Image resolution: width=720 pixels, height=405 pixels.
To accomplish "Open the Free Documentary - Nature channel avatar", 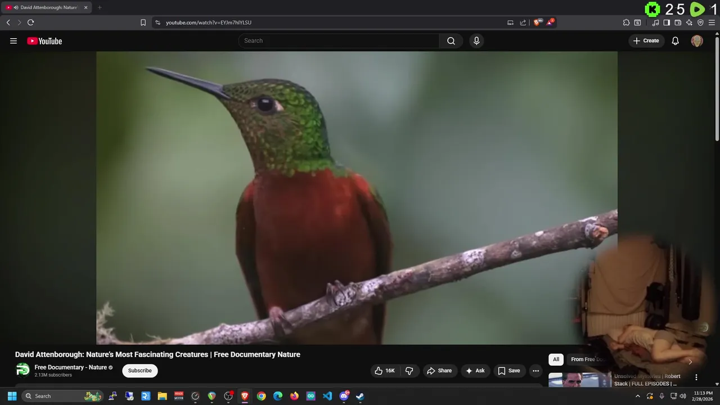I will (23, 370).
